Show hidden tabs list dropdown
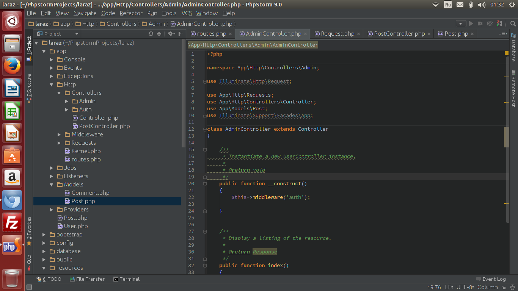 click(x=504, y=34)
